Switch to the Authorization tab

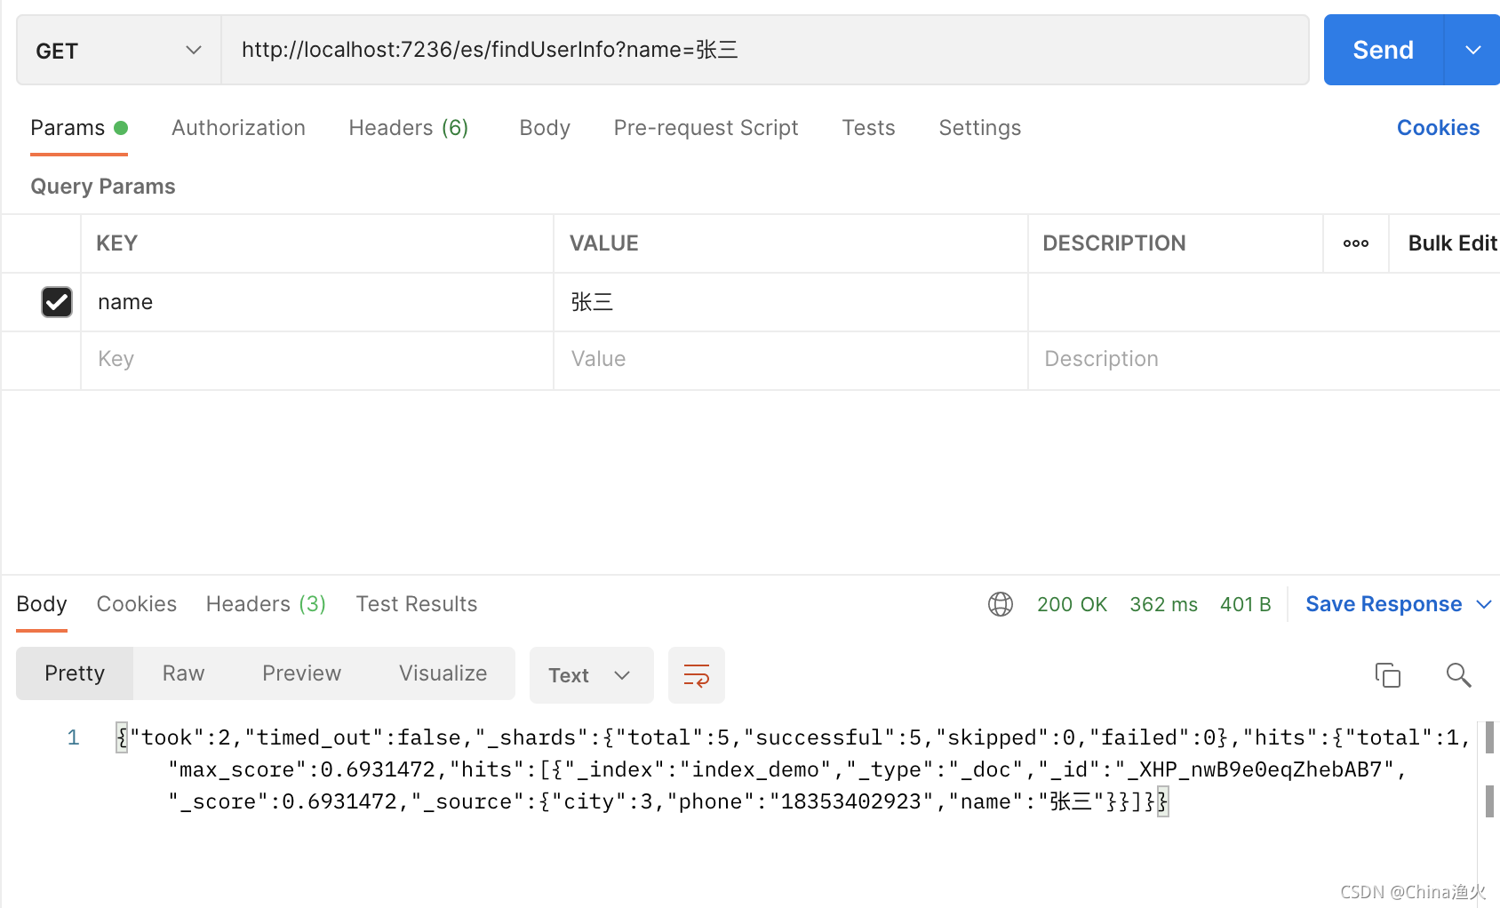(x=237, y=128)
